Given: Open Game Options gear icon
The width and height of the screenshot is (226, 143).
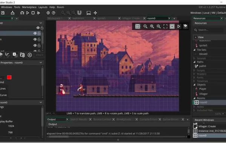Looking at the screenshot, I should 48,13.
